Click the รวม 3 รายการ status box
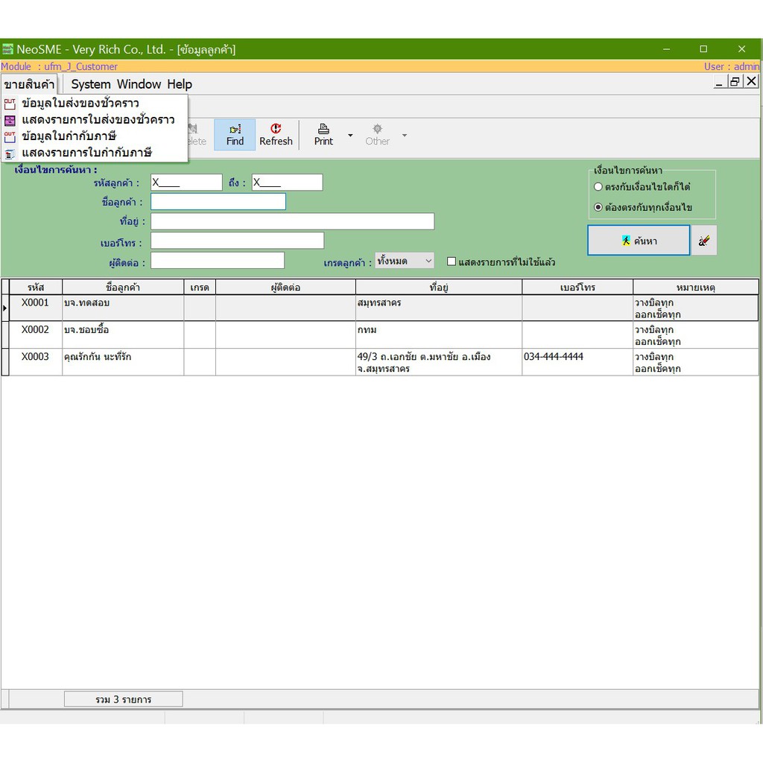 [x=123, y=699]
